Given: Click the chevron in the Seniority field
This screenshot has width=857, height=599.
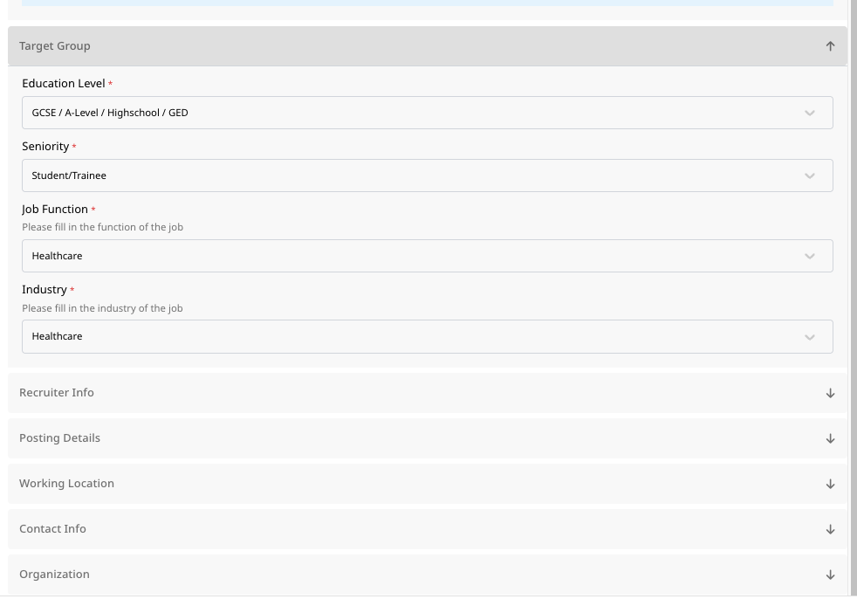Looking at the screenshot, I should [810, 176].
